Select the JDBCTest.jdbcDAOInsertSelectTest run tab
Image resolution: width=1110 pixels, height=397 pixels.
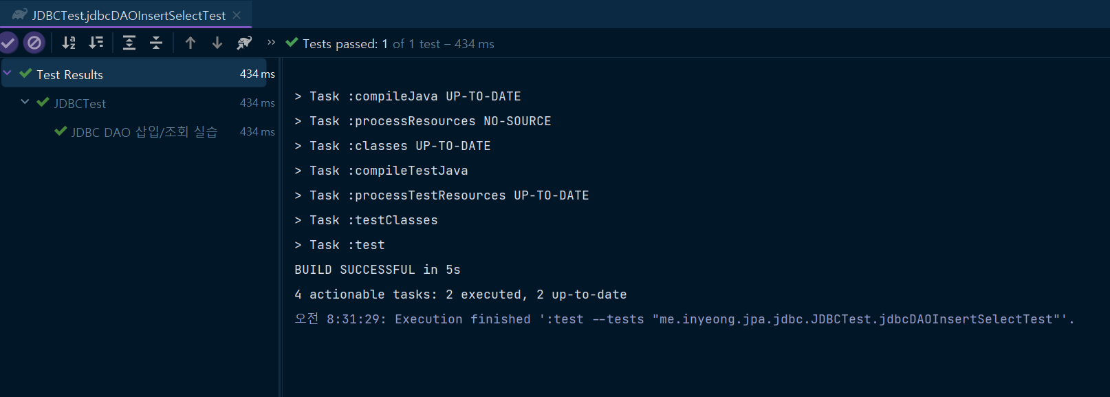[129, 15]
